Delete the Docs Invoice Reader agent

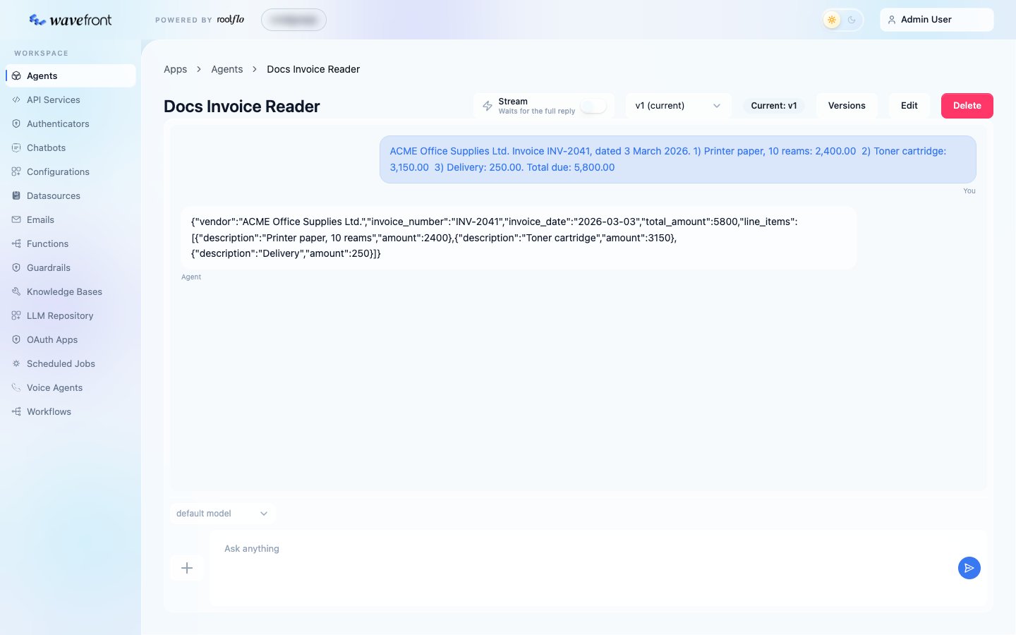click(x=967, y=106)
